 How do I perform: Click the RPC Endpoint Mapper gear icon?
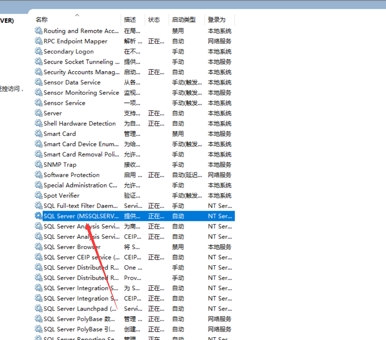[38, 41]
